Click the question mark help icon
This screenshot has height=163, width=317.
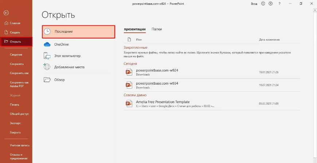tap(279, 3)
